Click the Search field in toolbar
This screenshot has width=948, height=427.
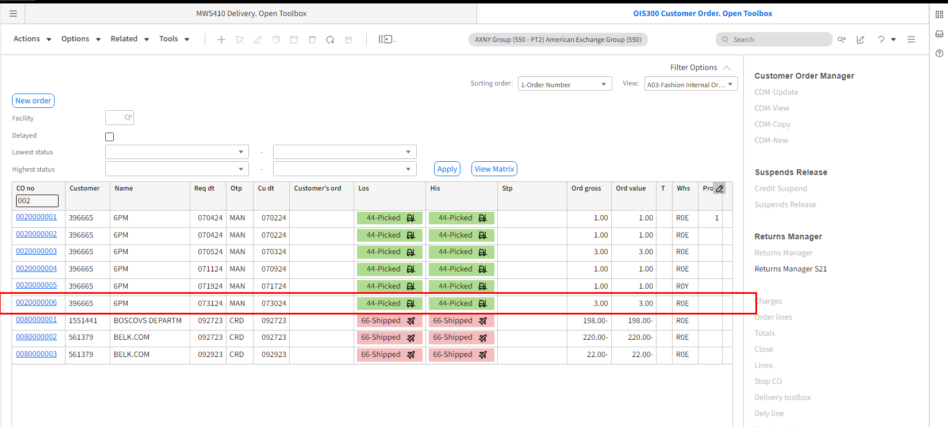coord(774,40)
